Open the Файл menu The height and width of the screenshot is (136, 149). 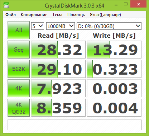[10, 15]
